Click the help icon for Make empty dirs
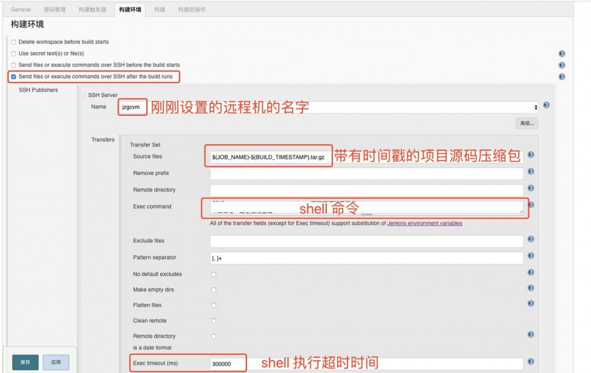 [x=531, y=288]
